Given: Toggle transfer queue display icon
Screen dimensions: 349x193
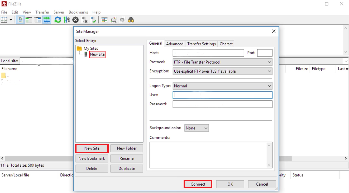Looking at the screenshot, I should coord(47,20).
